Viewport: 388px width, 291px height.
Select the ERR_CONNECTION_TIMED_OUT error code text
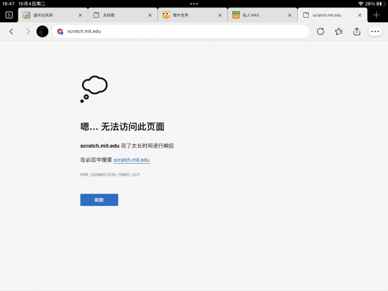[110, 175]
